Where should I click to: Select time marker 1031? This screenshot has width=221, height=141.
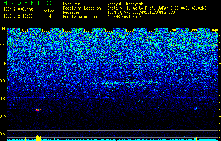[24, 30]
